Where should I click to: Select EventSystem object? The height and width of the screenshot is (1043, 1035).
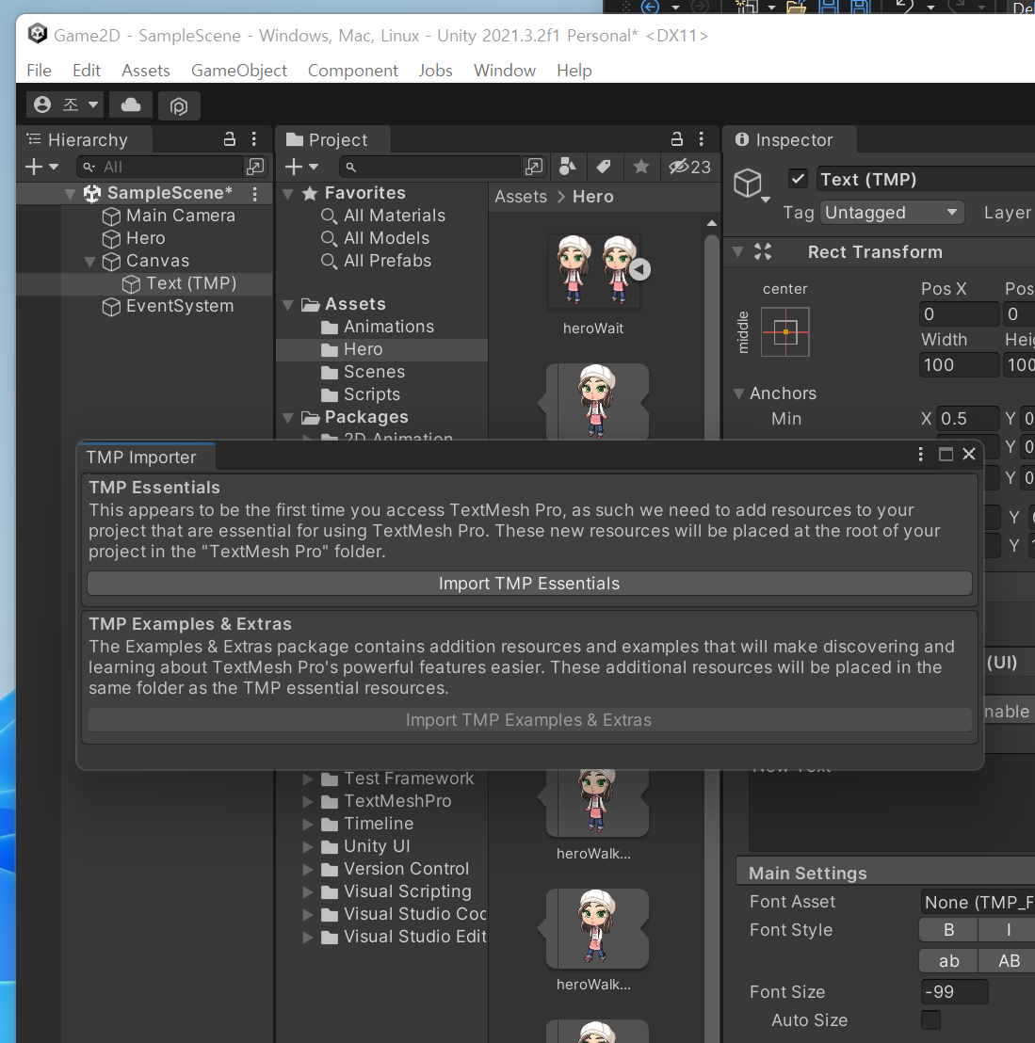(180, 306)
